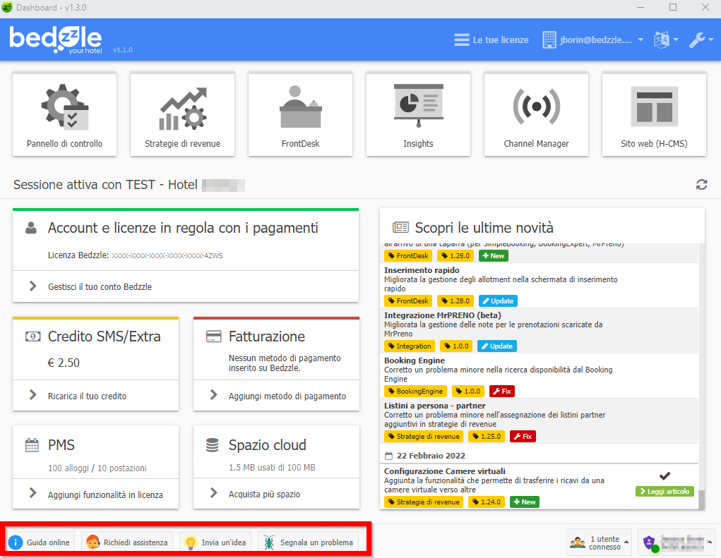The image size is (721, 558).
Task: Launch Strategie di revenue module
Action: coord(183,114)
